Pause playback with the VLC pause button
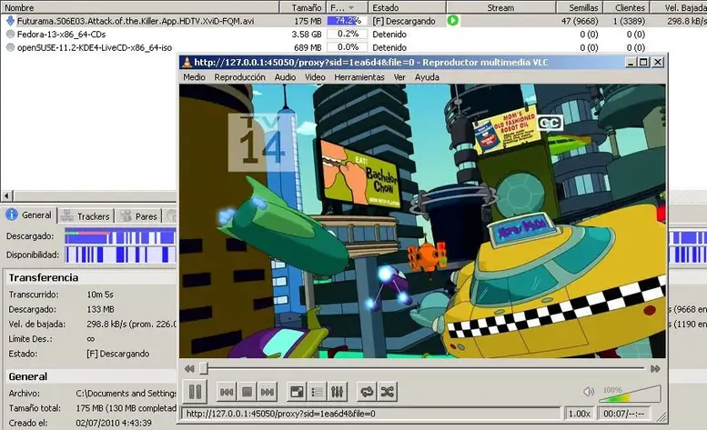Screen dimensions: 707x430 pyautogui.click(x=196, y=392)
